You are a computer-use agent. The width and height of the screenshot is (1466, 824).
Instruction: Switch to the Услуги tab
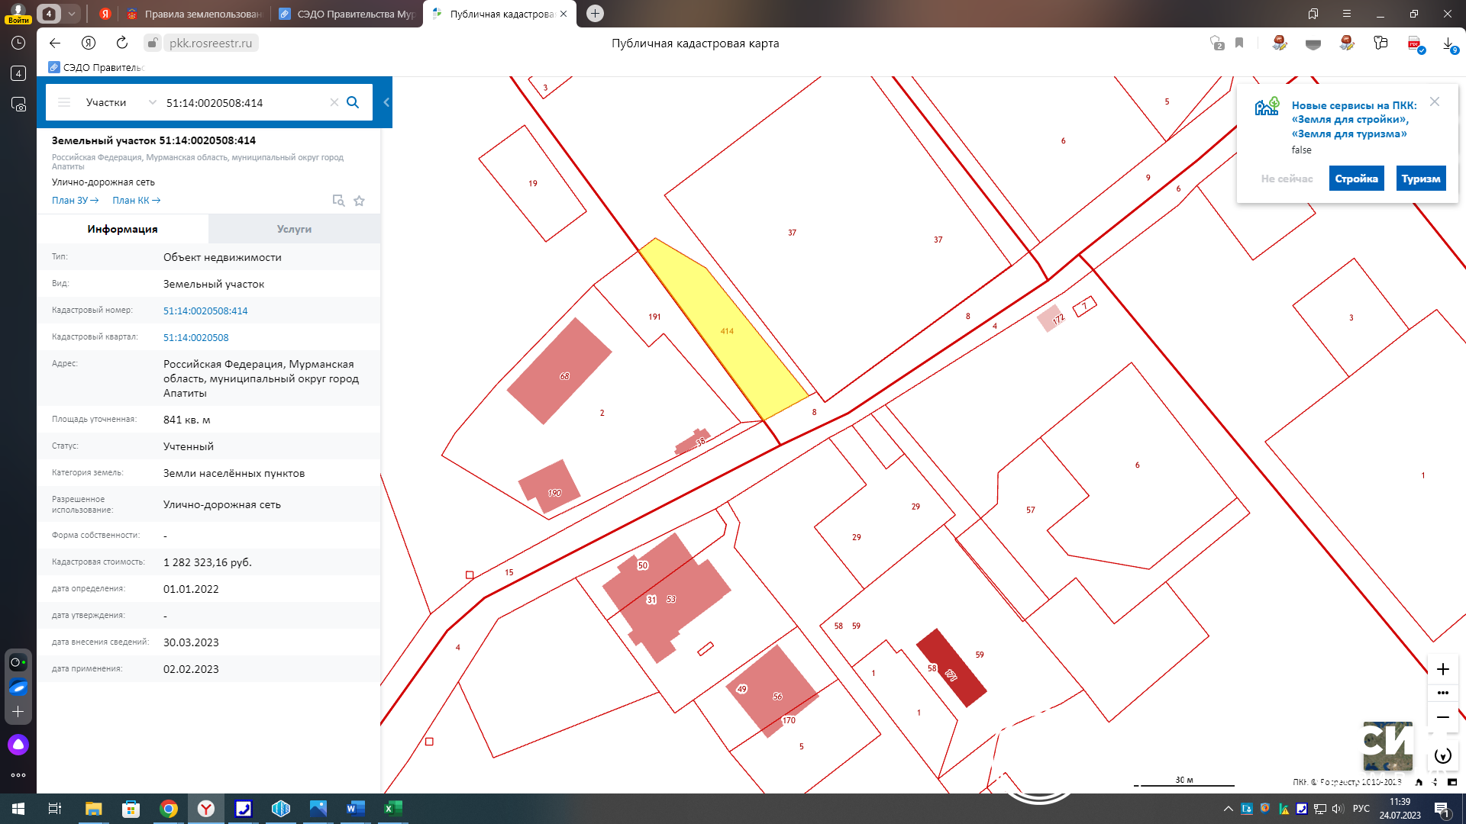click(294, 229)
